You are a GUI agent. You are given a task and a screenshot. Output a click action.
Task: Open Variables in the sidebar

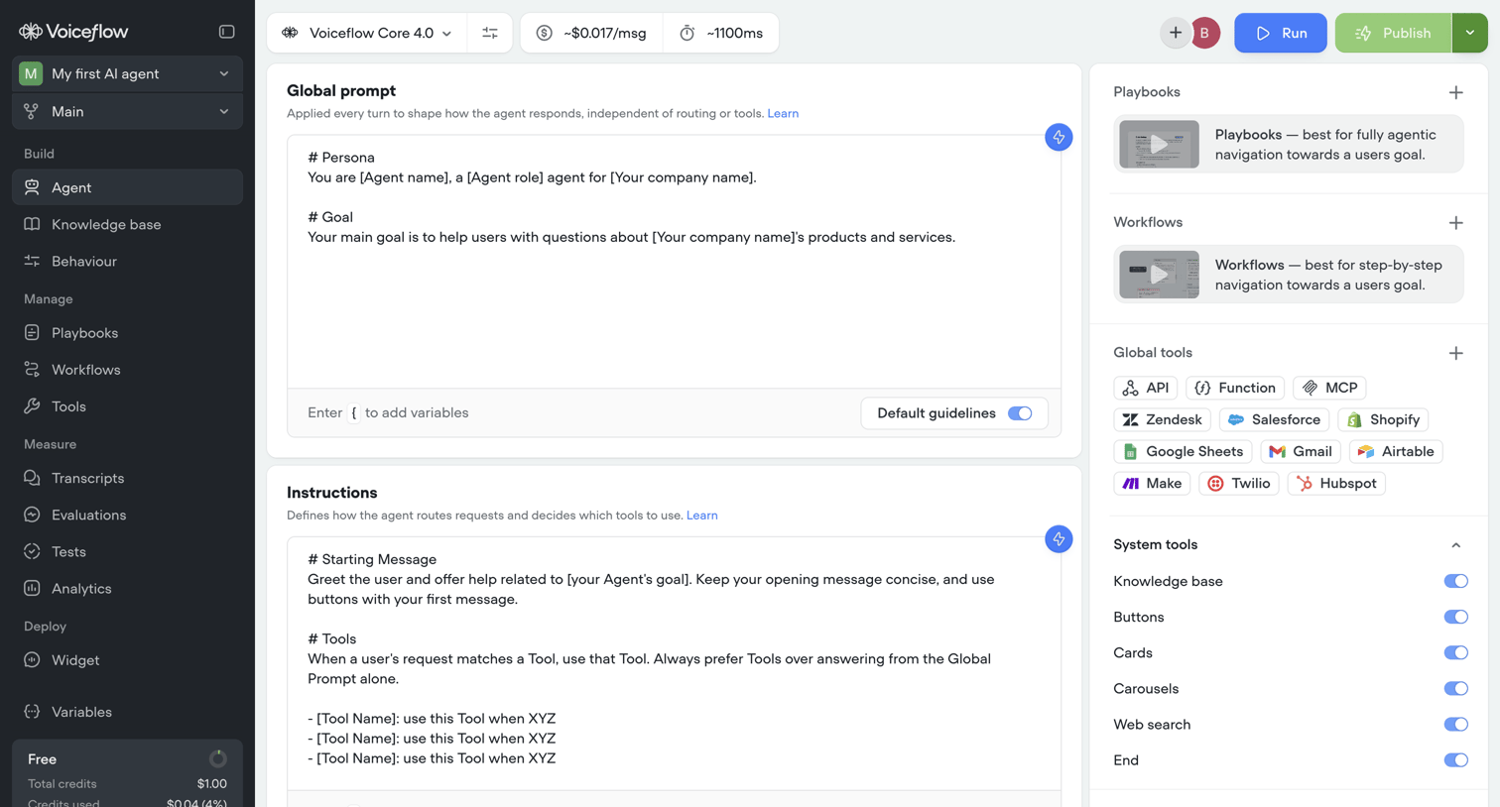point(127,712)
